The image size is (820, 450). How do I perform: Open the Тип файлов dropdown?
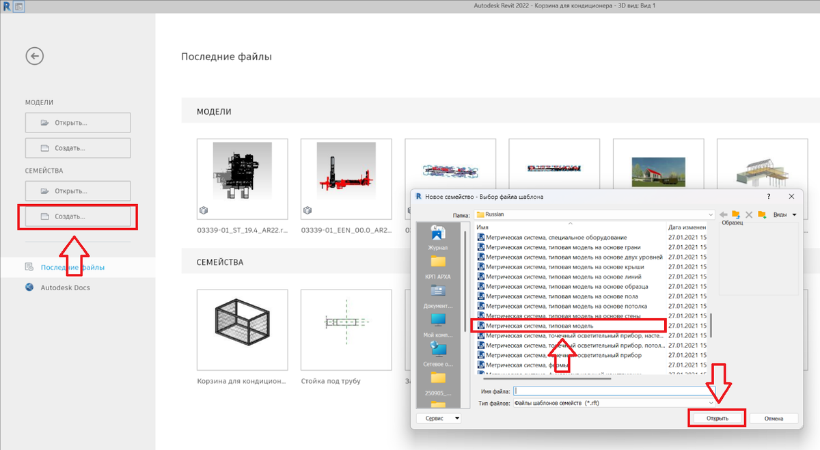[614, 403]
